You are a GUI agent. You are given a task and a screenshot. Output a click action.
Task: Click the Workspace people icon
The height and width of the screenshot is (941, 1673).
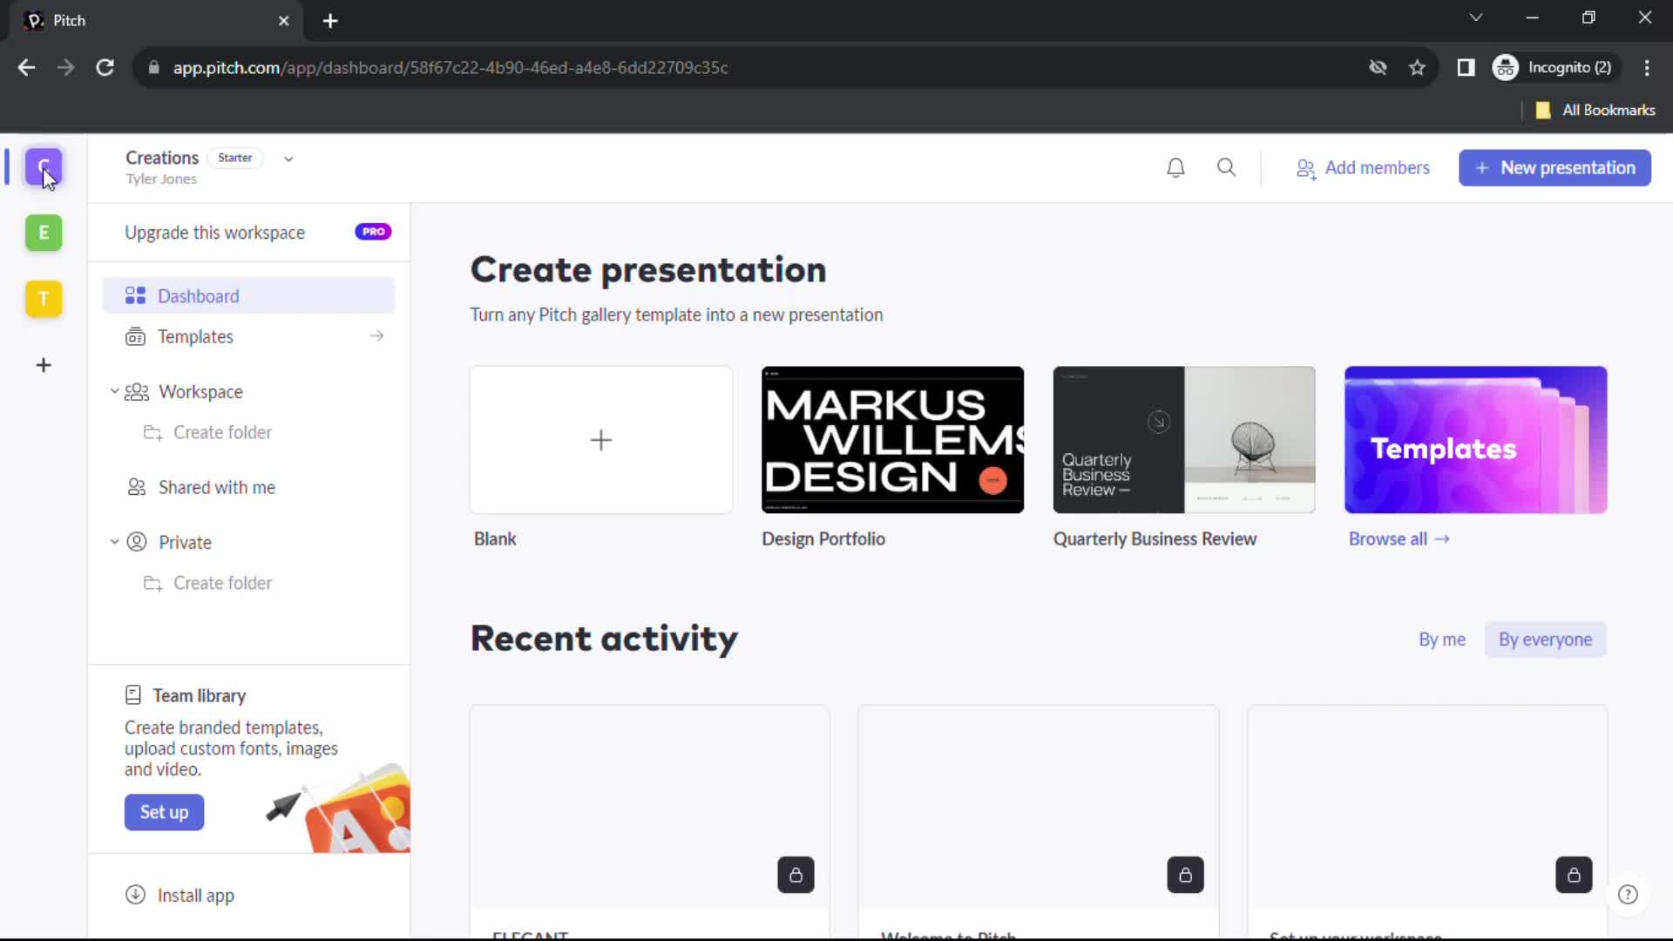(138, 390)
